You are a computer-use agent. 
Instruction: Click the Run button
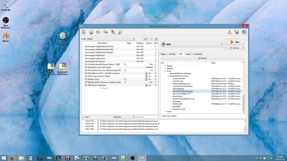pyautogui.click(x=235, y=42)
